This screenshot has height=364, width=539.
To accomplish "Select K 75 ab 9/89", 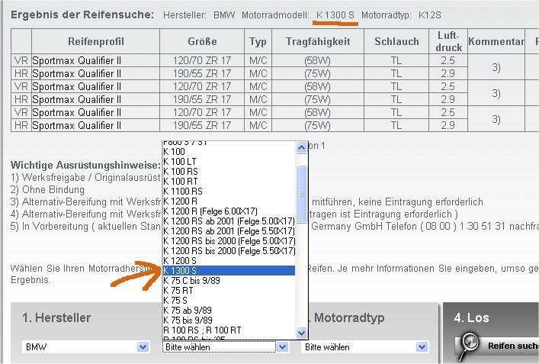I will 229,311.
